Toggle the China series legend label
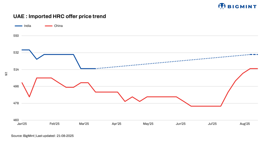The width and height of the screenshot is (268, 143). pos(58,26)
